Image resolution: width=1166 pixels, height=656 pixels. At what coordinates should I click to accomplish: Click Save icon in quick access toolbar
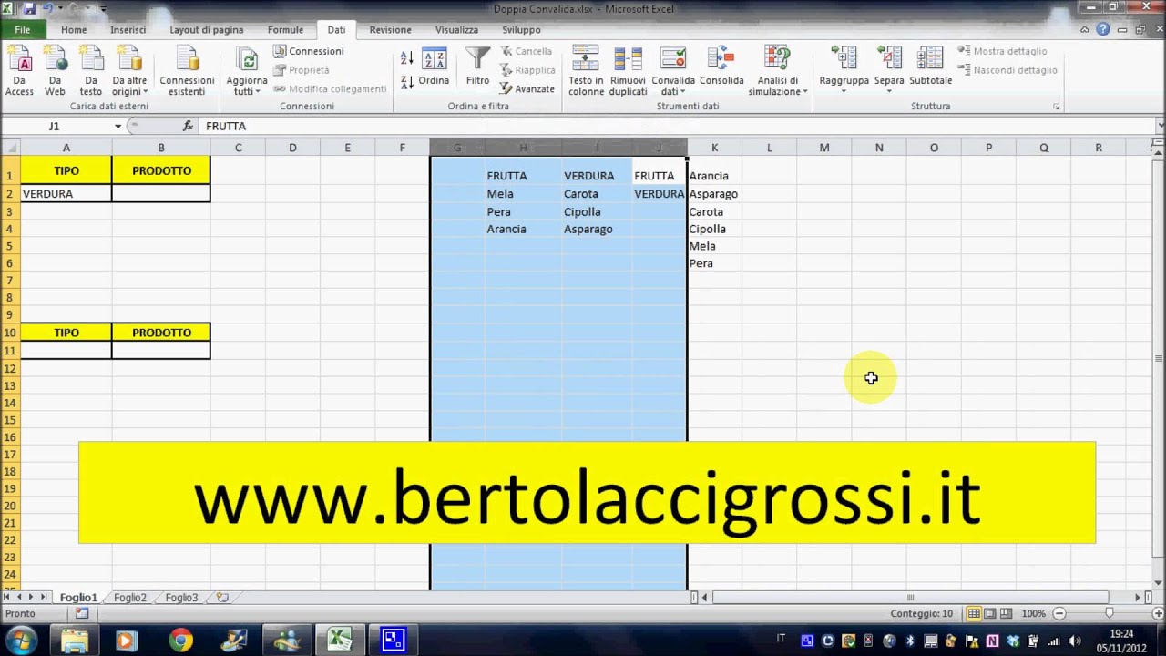coord(29,8)
